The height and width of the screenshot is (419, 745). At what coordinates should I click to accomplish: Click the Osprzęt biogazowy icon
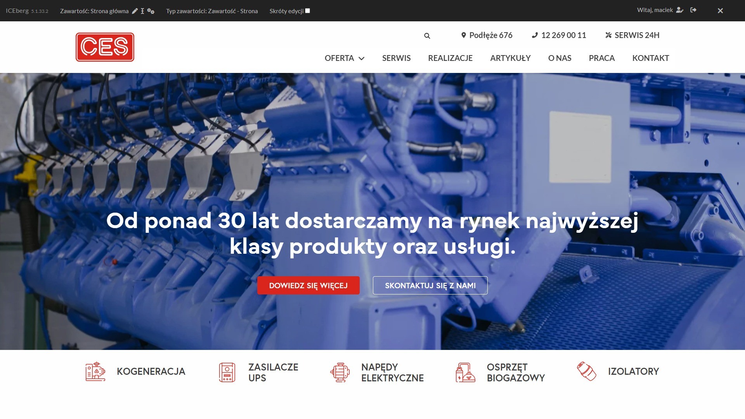tap(465, 372)
